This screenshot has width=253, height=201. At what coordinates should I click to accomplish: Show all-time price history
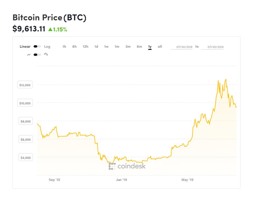coord(160,47)
